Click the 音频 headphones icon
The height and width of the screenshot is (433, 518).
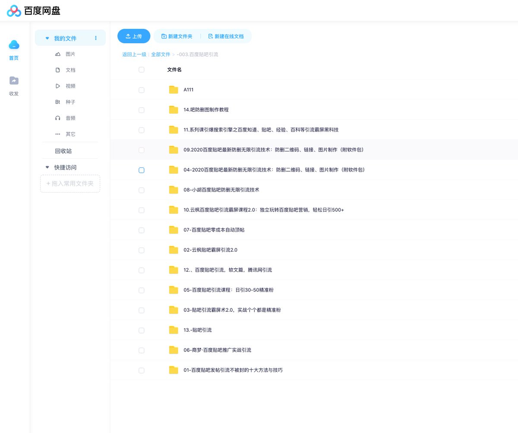coord(58,118)
